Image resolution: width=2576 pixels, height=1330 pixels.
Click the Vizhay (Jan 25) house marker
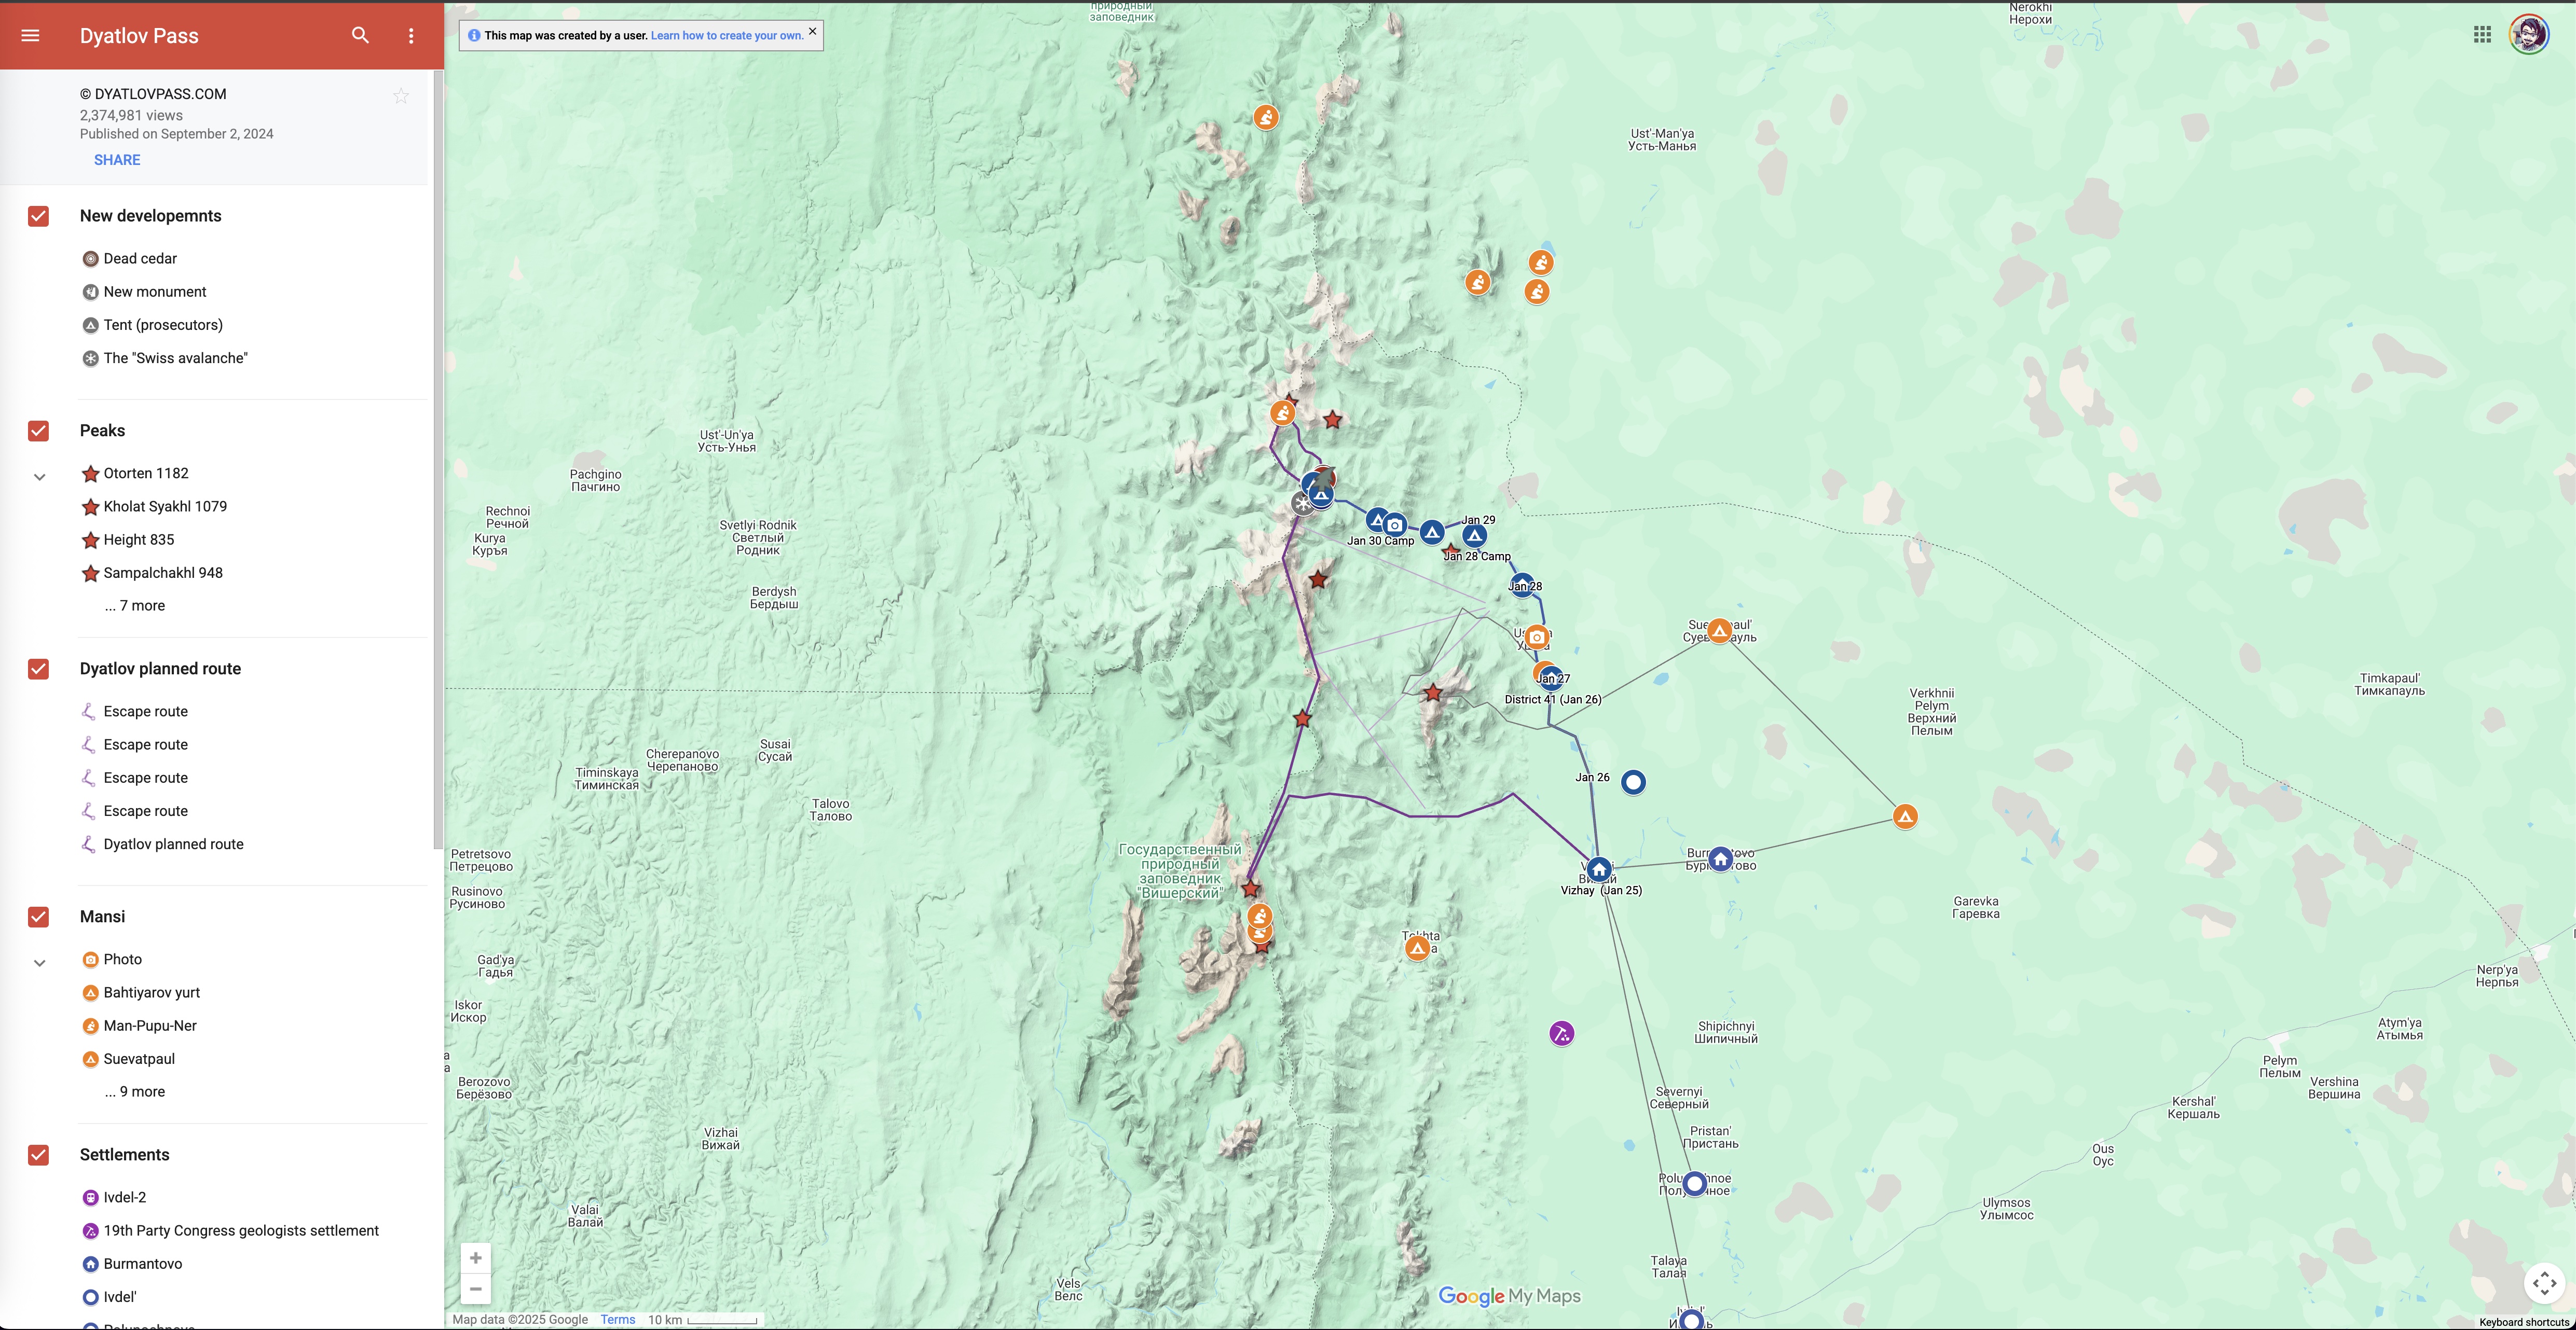click(1599, 869)
